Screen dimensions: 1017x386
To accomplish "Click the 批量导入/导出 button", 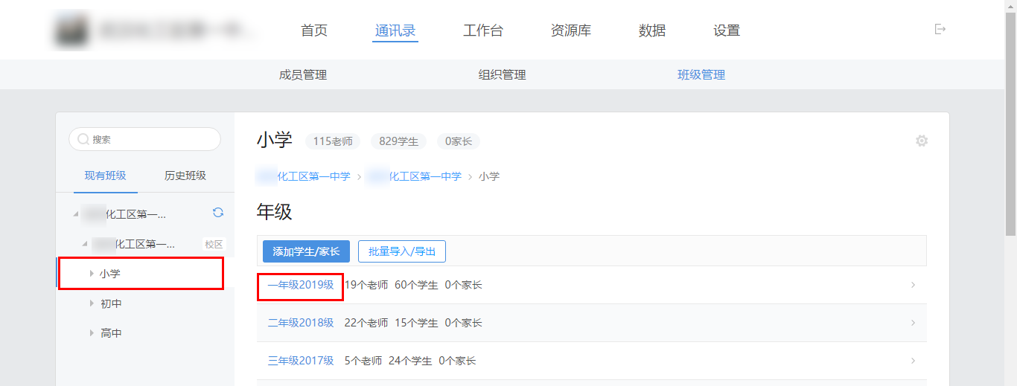I will click(x=402, y=251).
